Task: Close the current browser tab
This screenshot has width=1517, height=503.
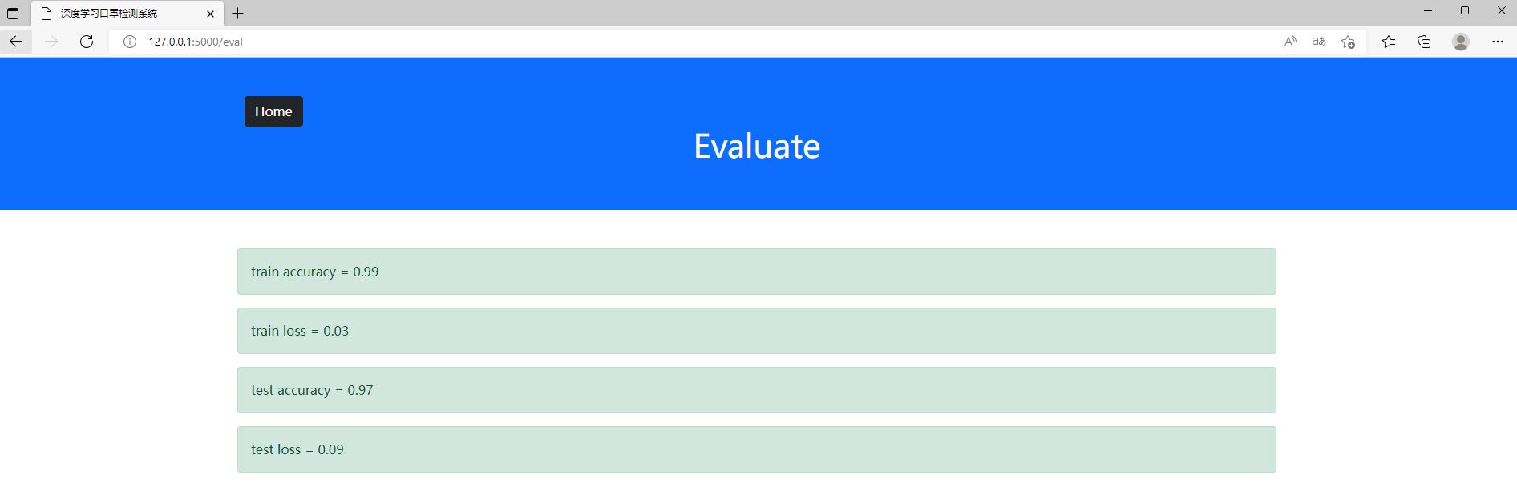Action: [210, 14]
